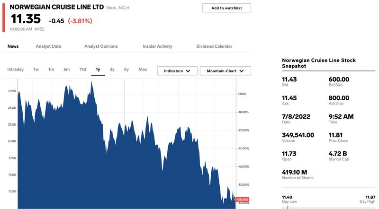Click the Number of Shares 419.10 M

click(294, 172)
